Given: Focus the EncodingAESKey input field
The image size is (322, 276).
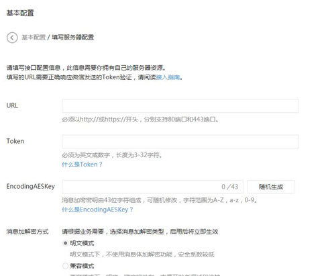Looking at the screenshot, I should [152, 187].
